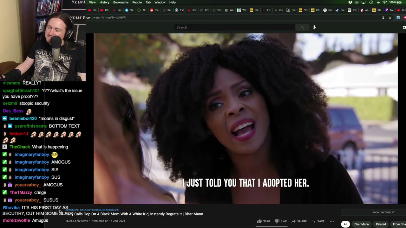Open the extension icon beside the bookmark star
This screenshot has width=406, height=228.
point(398,17)
